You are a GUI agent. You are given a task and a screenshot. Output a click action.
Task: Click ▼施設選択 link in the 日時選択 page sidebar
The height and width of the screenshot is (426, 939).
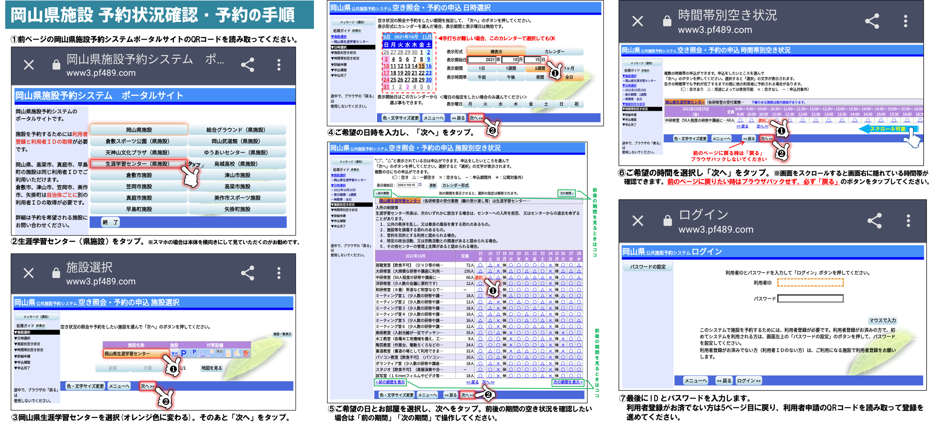[x=339, y=37]
